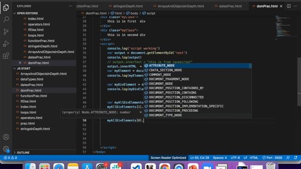Open loops.html in Open Editors

36,35
